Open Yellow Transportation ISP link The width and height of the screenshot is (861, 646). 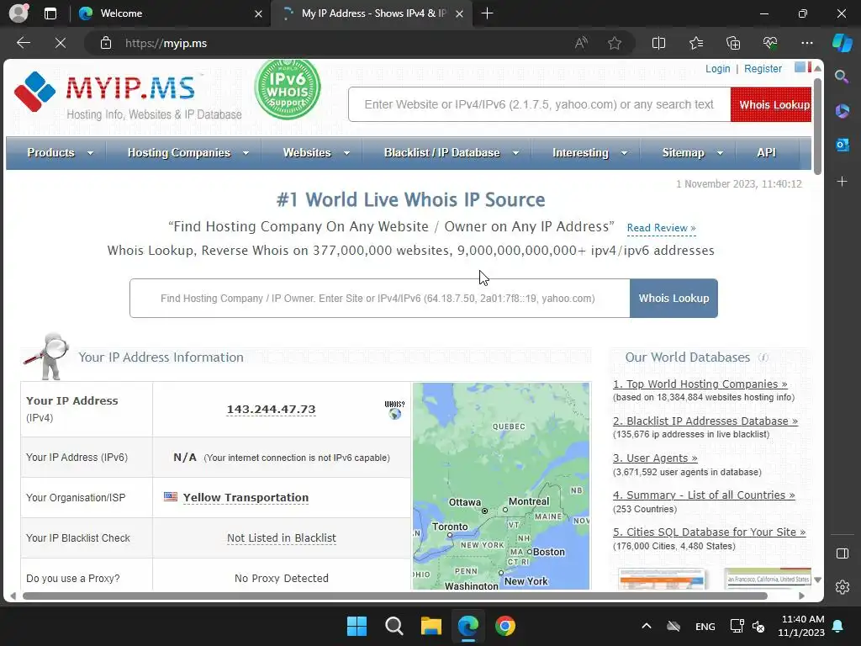(246, 498)
